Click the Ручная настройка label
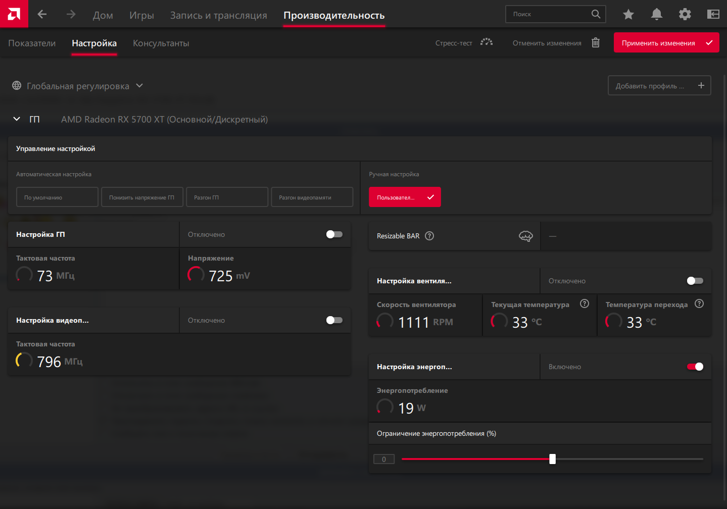Viewport: 727px width, 509px height. [x=394, y=174]
